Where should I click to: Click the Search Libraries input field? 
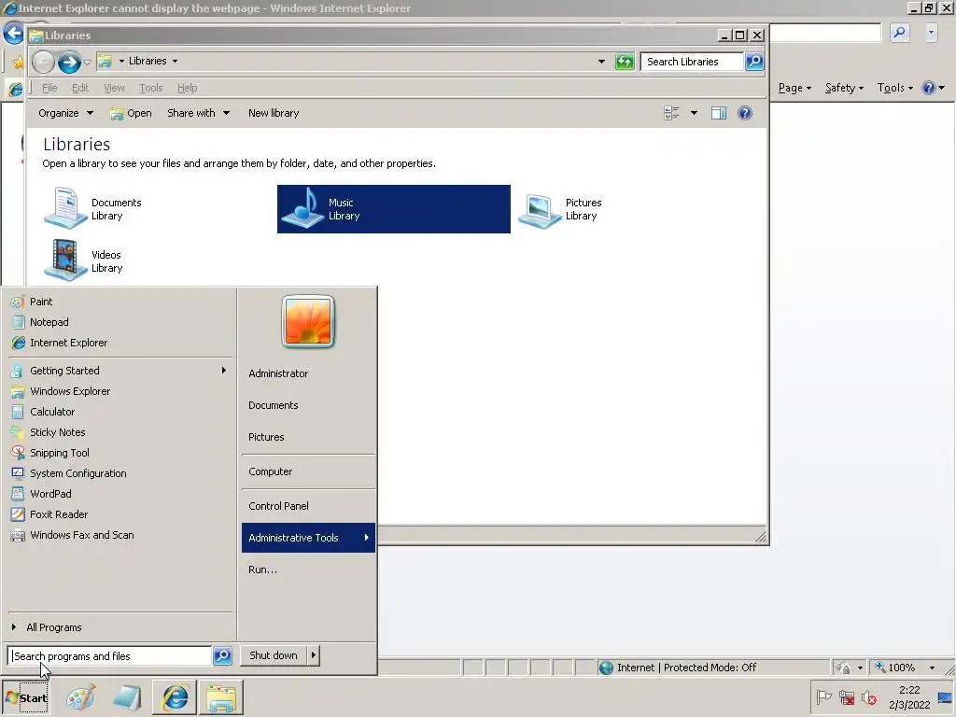pos(692,62)
